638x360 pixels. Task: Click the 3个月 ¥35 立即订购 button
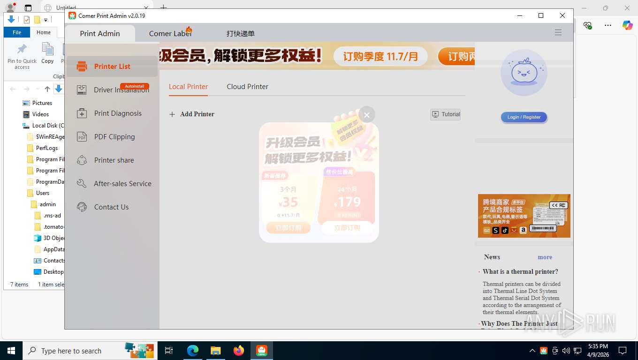pos(288,228)
